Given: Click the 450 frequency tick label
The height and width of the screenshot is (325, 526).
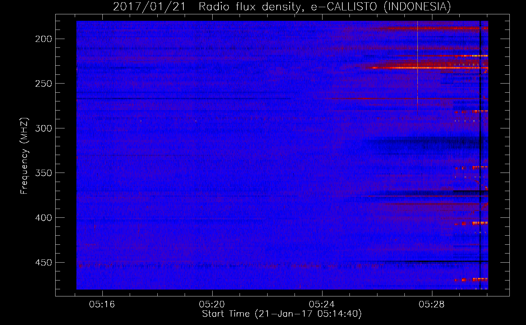Looking at the screenshot, I should (43, 262).
